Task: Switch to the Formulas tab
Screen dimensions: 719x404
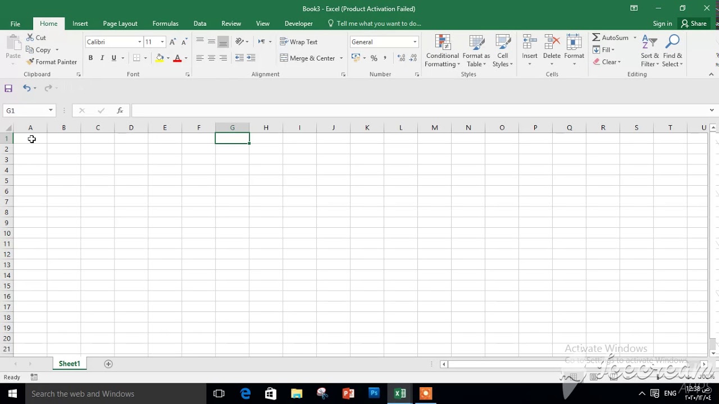Action: click(165, 24)
